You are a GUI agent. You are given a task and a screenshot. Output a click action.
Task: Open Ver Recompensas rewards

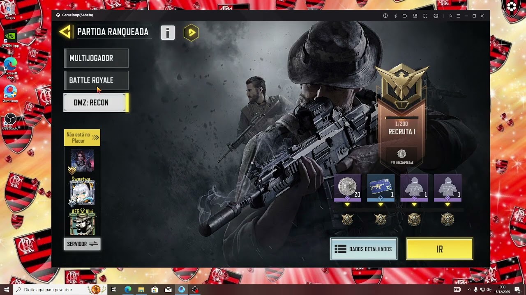coord(402,157)
